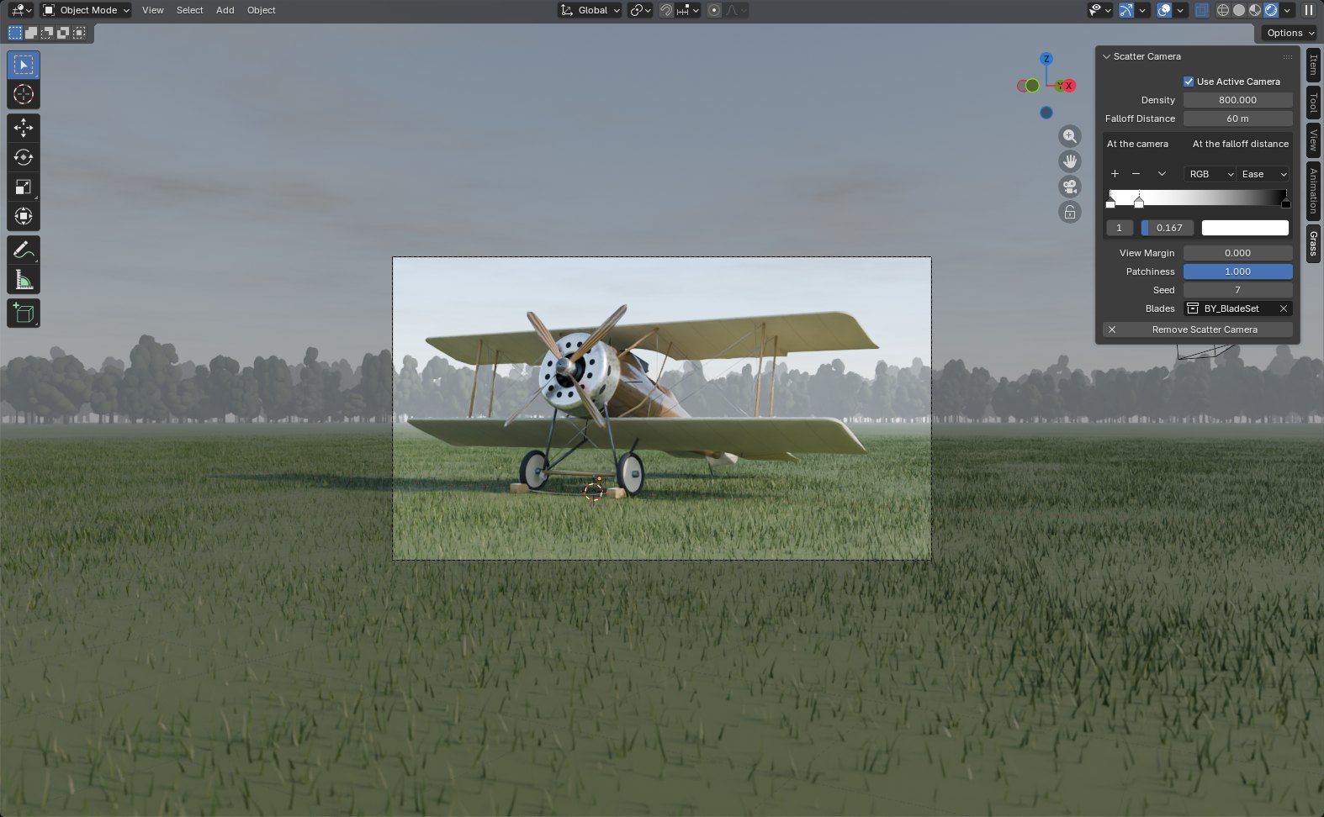The image size is (1324, 817).
Task: Activate the Add Cube tool
Action: click(x=24, y=313)
